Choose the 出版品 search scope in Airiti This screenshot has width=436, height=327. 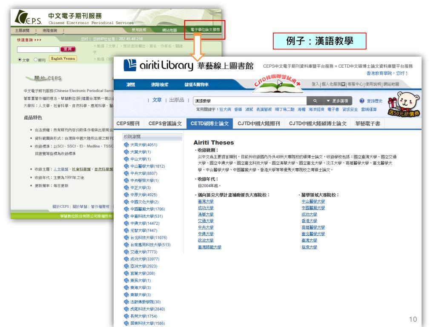pos(177,100)
